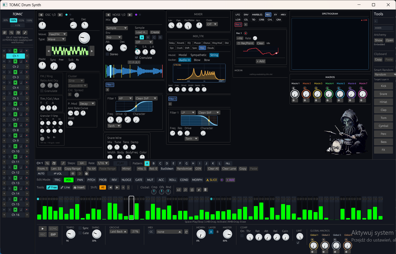Image resolution: width=396 pixels, height=254 pixels.
Task: Click the transport play button at bottom left
Action: click(42, 229)
